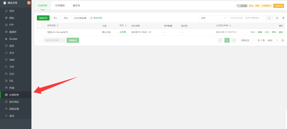Click the refresh icon beside the search box
Image resolution: width=287 pixels, height=129 pixels.
pyautogui.click(x=277, y=18)
